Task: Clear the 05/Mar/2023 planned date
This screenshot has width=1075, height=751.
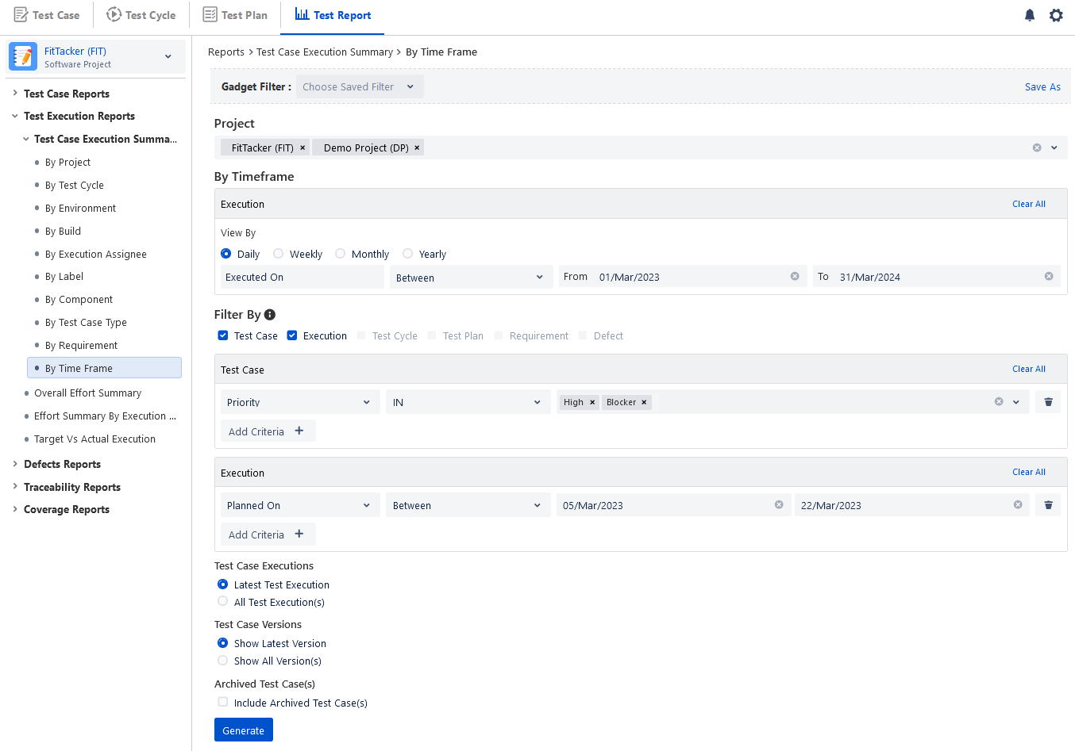Action: tap(779, 504)
